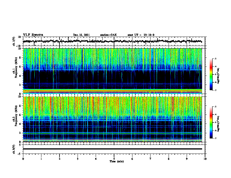
Task: Click the time axis tick label "10"
Action: pyautogui.click(x=205, y=159)
